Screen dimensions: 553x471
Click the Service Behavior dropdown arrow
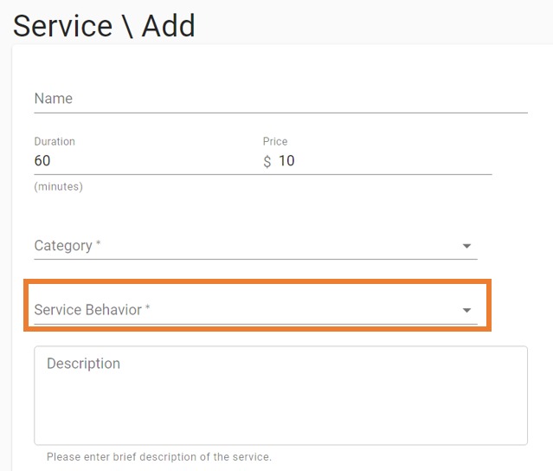(x=466, y=310)
